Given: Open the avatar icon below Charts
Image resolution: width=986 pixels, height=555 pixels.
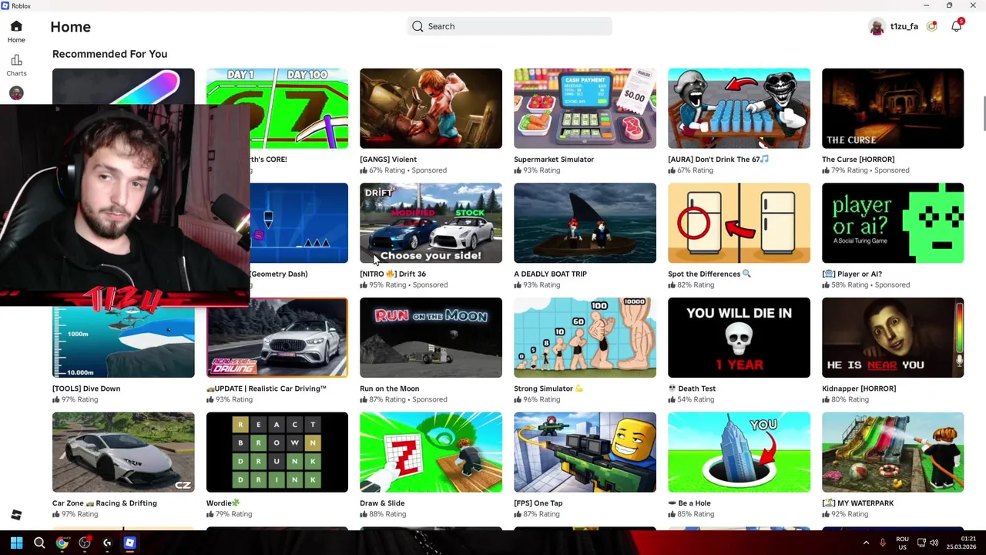Looking at the screenshot, I should pyautogui.click(x=16, y=93).
